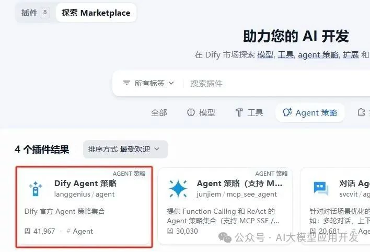The height and width of the screenshot is (252, 370).
Task: Click the blue sparkle mcp_see_agent icon
Action: [178, 188]
